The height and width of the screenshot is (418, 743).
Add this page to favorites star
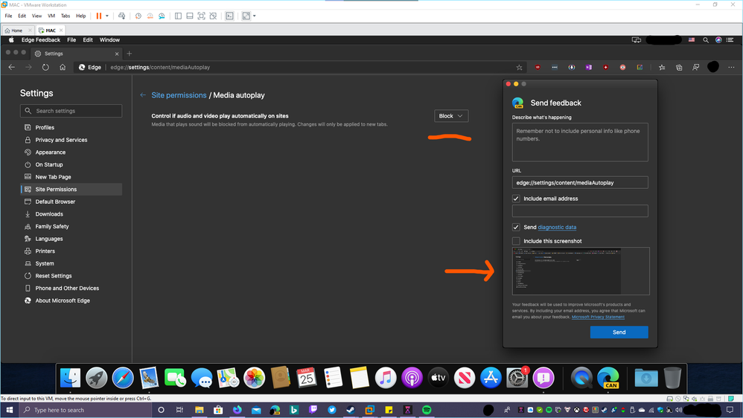(520, 67)
